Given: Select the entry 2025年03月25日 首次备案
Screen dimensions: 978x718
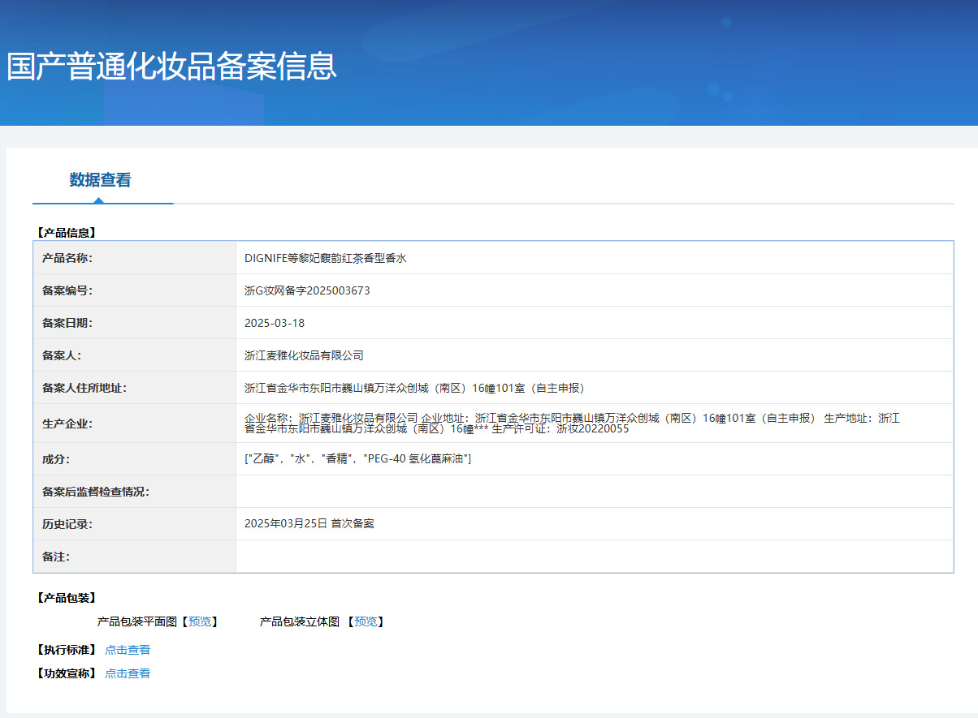Looking at the screenshot, I should pos(309,524).
